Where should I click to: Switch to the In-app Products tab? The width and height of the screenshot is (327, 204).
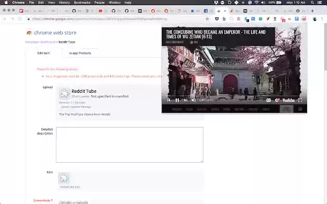(x=80, y=53)
